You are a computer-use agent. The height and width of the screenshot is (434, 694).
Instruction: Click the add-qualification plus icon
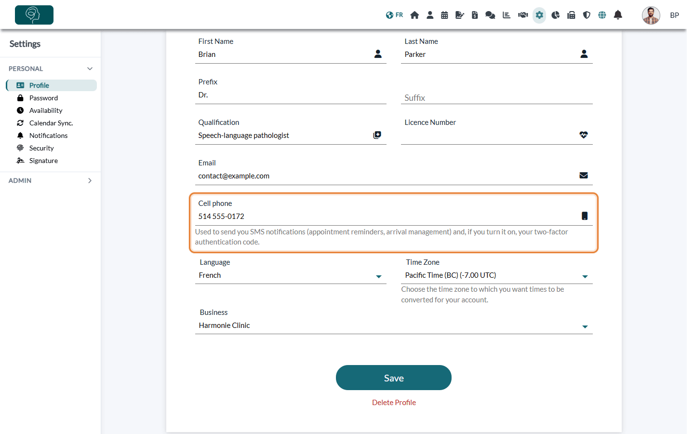[x=377, y=135]
